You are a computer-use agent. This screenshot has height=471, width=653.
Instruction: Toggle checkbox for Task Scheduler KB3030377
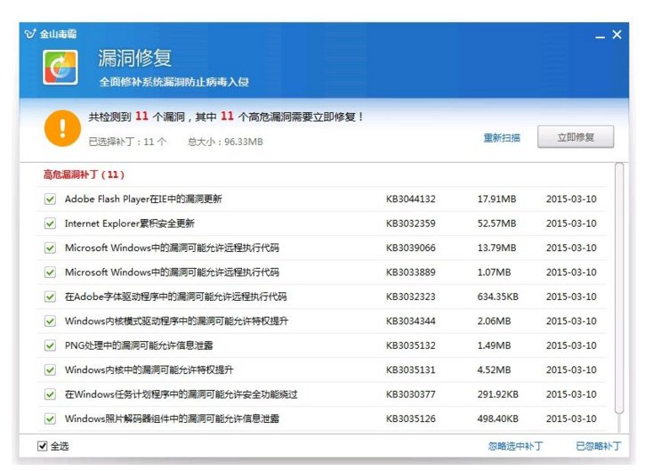(50, 394)
